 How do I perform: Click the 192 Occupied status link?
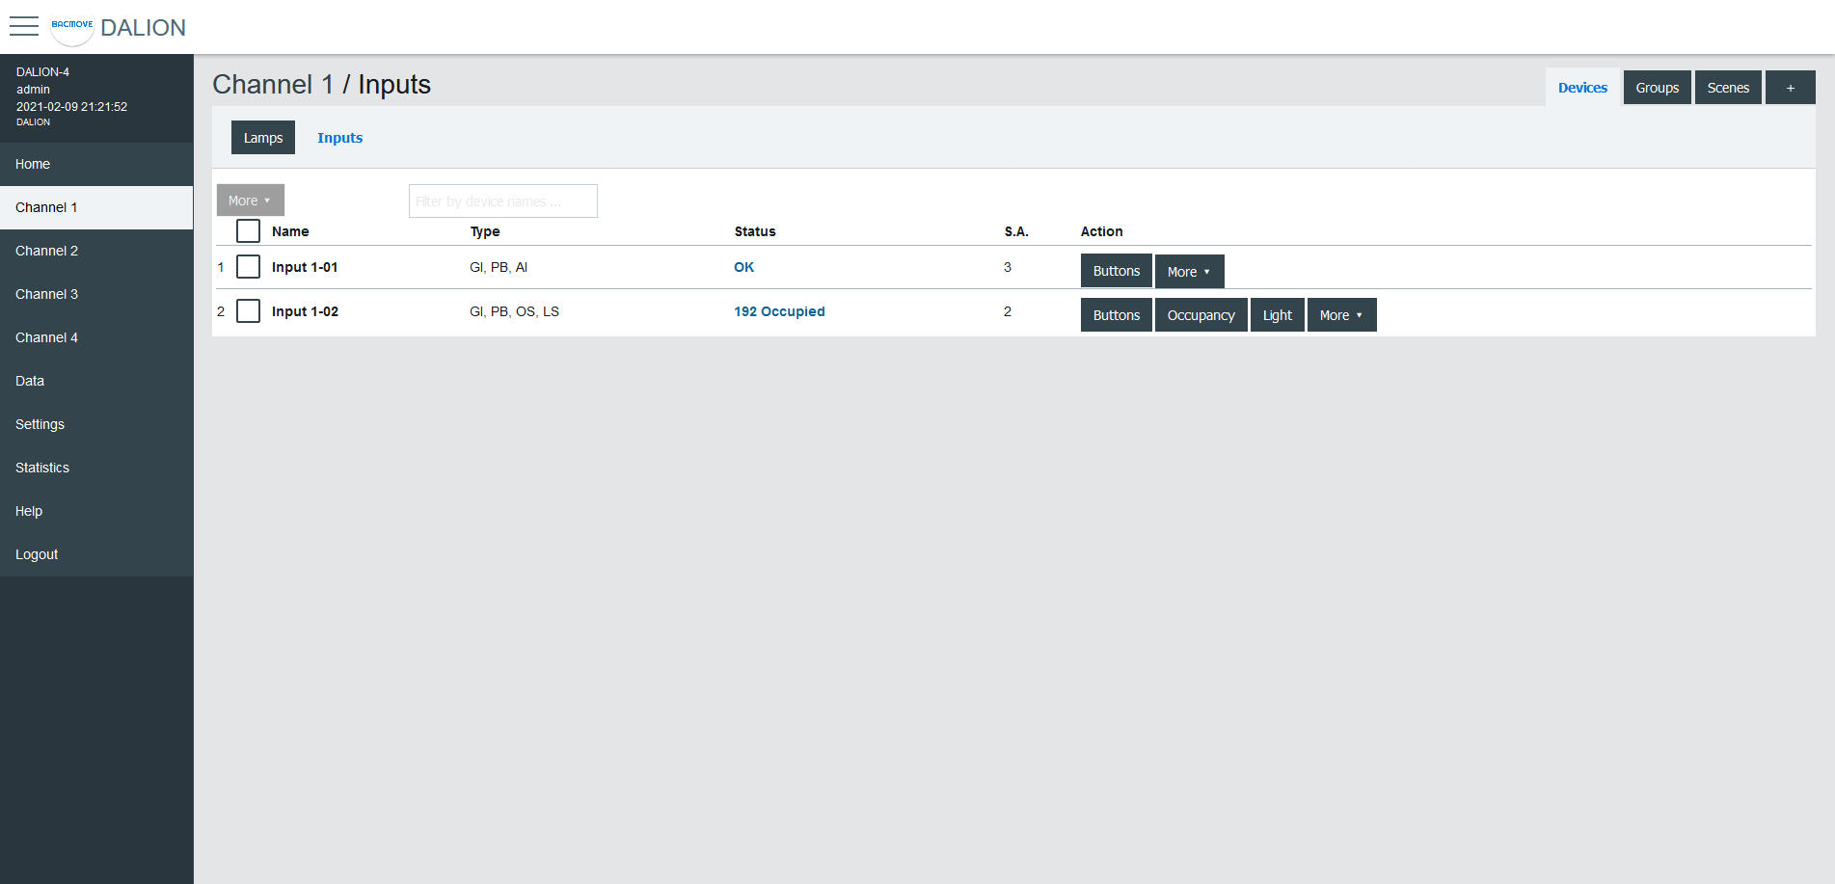coord(779,311)
